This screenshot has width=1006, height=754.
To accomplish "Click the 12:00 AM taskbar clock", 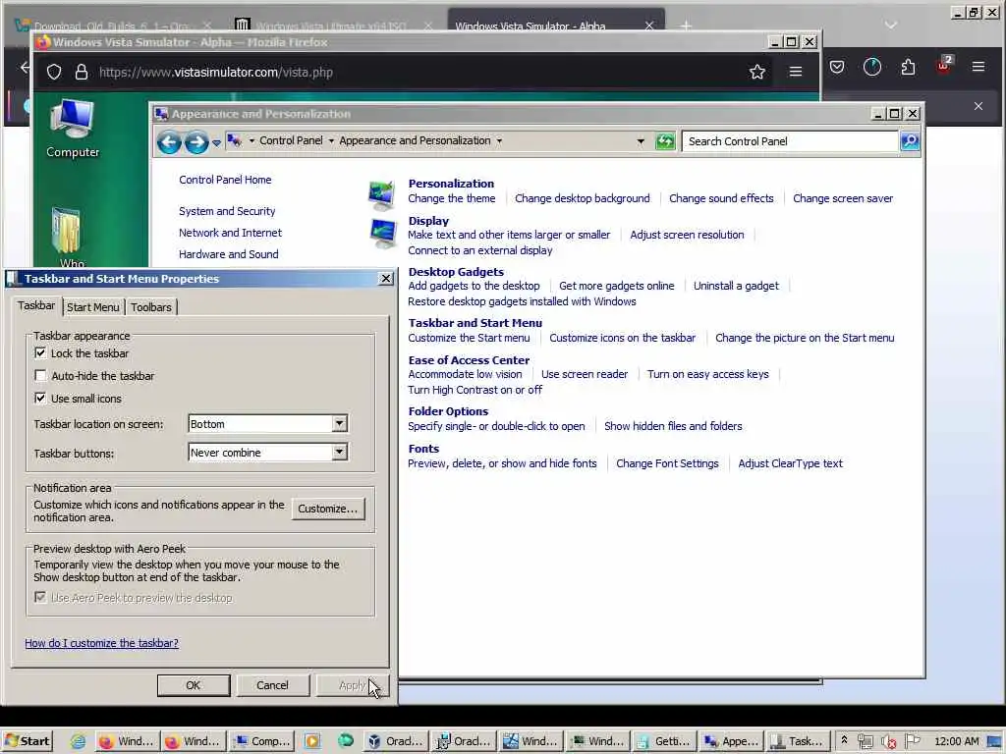I will (957, 741).
